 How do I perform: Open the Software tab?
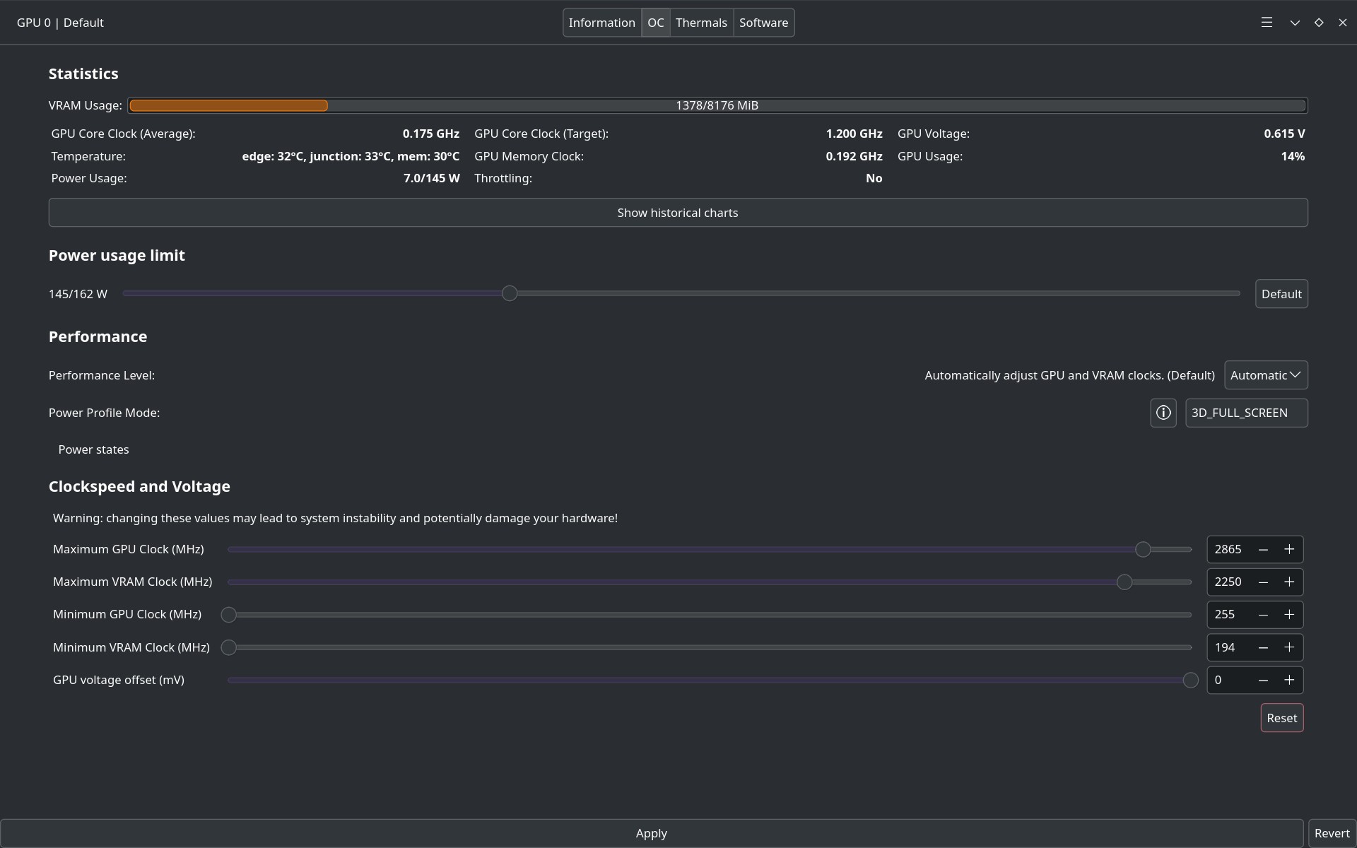pos(763,23)
